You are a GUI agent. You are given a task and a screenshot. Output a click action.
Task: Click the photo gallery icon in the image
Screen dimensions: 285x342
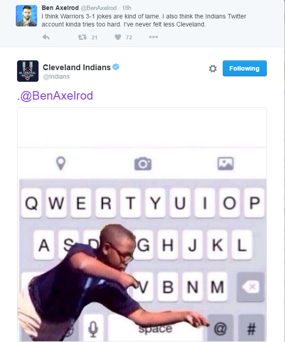pos(225,163)
